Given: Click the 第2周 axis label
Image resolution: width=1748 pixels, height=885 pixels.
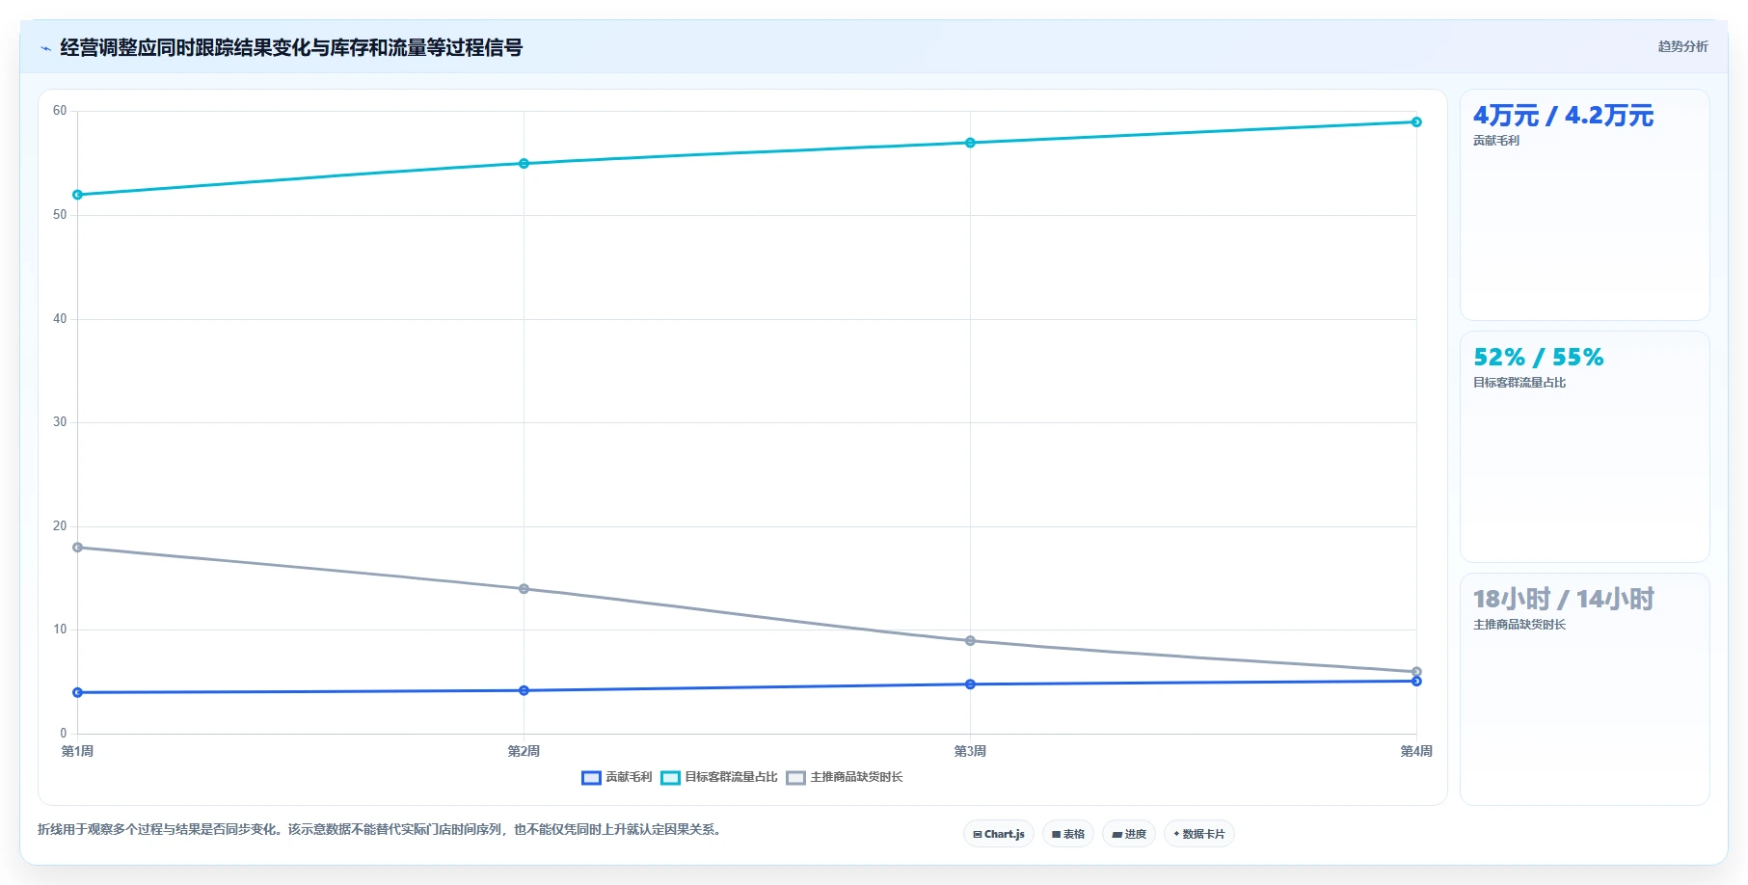Looking at the screenshot, I should (x=524, y=751).
